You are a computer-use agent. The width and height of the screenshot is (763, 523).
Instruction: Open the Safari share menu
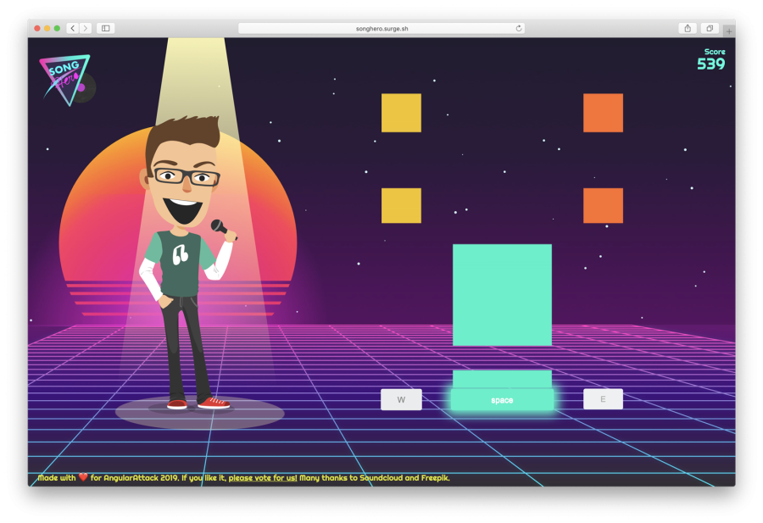pyautogui.click(x=687, y=28)
